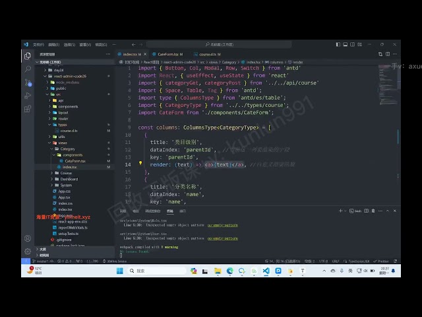422x317 pixels.
Task: Open the Manage gear icon
Action: (x=28, y=251)
